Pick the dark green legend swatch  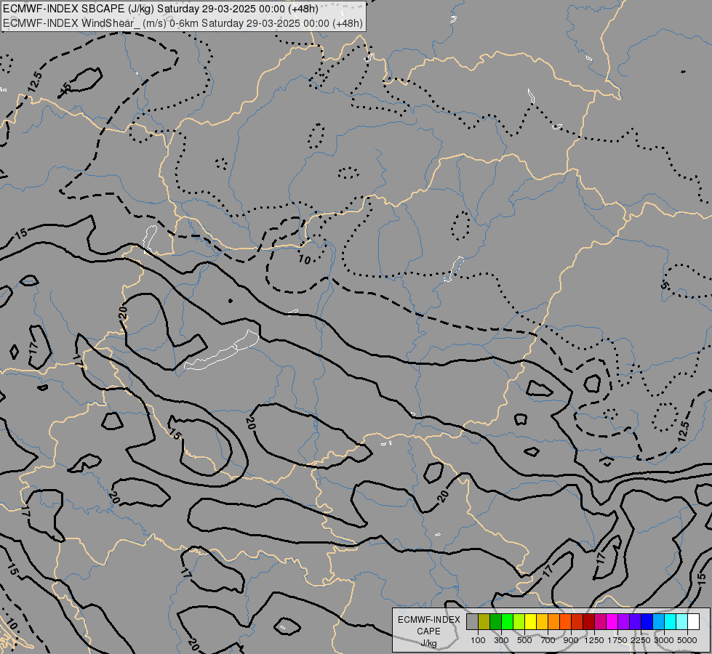[x=495, y=622]
